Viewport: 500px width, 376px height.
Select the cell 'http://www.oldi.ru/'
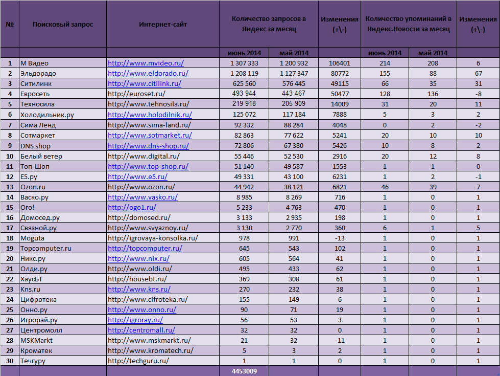pyautogui.click(x=163, y=269)
